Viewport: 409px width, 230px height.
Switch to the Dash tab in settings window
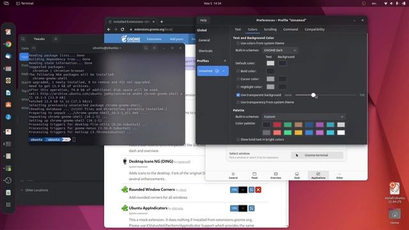click(x=297, y=176)
